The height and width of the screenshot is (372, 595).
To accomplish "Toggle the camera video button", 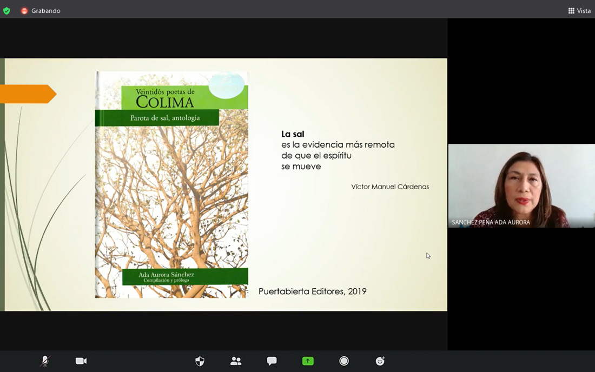I will click(81, 361).
